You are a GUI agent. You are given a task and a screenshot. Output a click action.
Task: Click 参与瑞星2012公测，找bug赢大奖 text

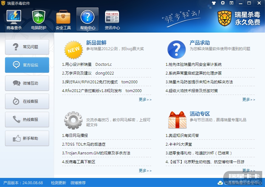click(x=115, y=49)
